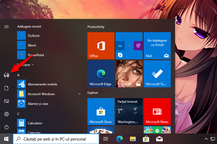
Task: Expand the Accesorii Windows folder
Action: (49, 94)
